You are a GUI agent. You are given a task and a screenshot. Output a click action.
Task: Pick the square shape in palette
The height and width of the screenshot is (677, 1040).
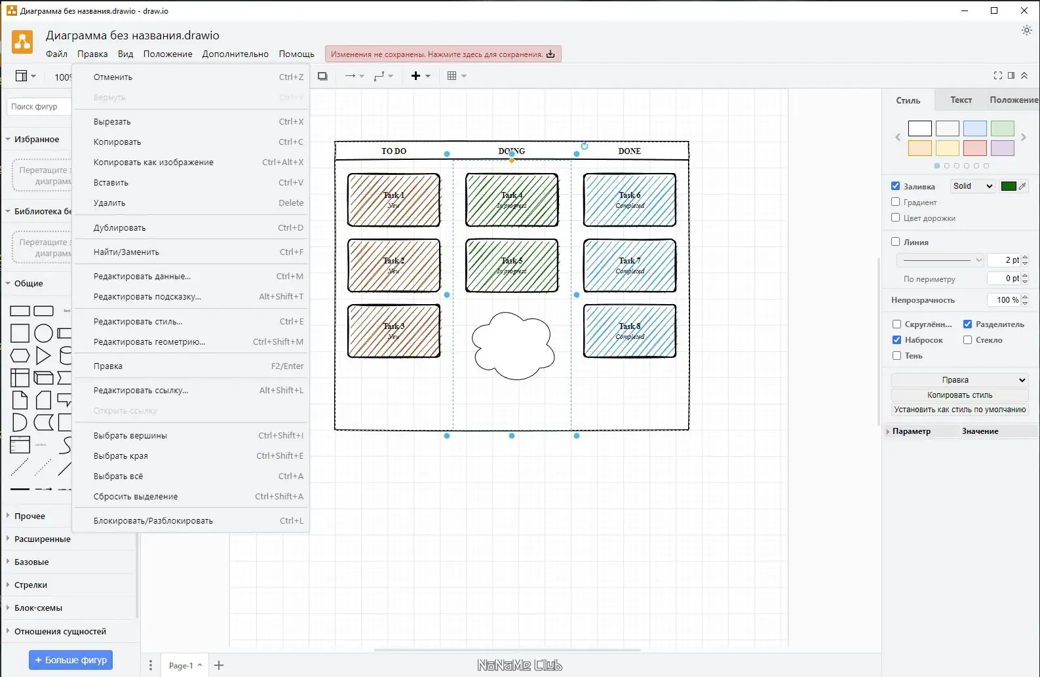[20, 333]
